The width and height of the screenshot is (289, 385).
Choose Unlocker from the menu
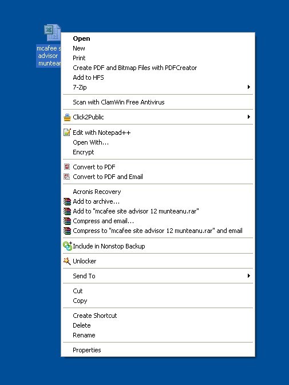point(158,261)
